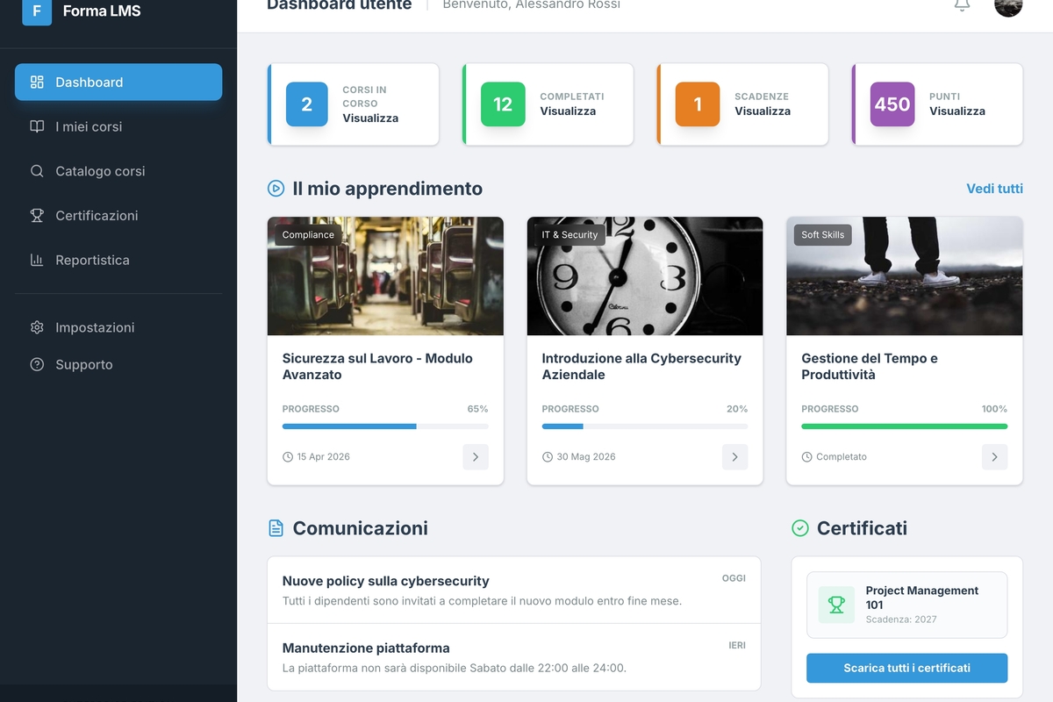This screenshot has height=702, width=1053.
Task: Click the 65% progress bar
Action: point(385,426)
